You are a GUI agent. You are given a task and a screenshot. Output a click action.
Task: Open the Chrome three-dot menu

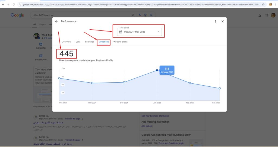point(276,4)
